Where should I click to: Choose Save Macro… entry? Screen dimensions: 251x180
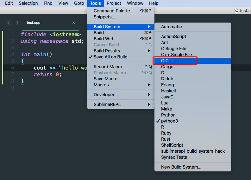pos(121,79)
